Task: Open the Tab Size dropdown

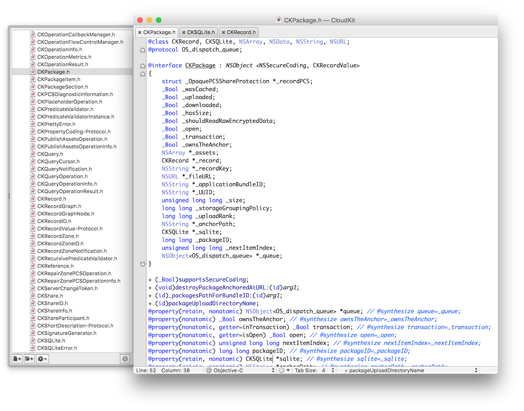Action: click(314, 370)
